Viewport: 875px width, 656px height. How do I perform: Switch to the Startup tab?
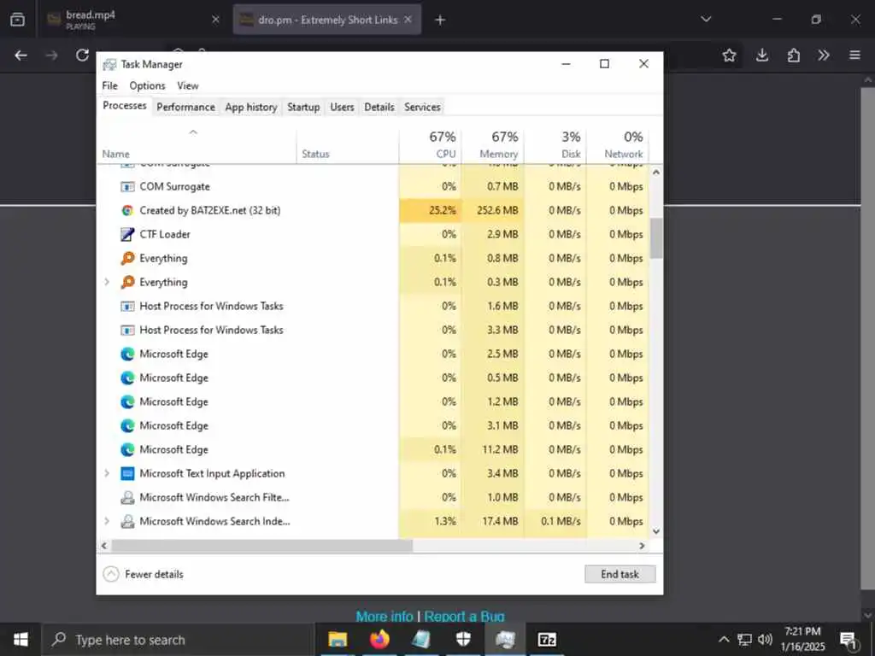[x=303, y=107]
